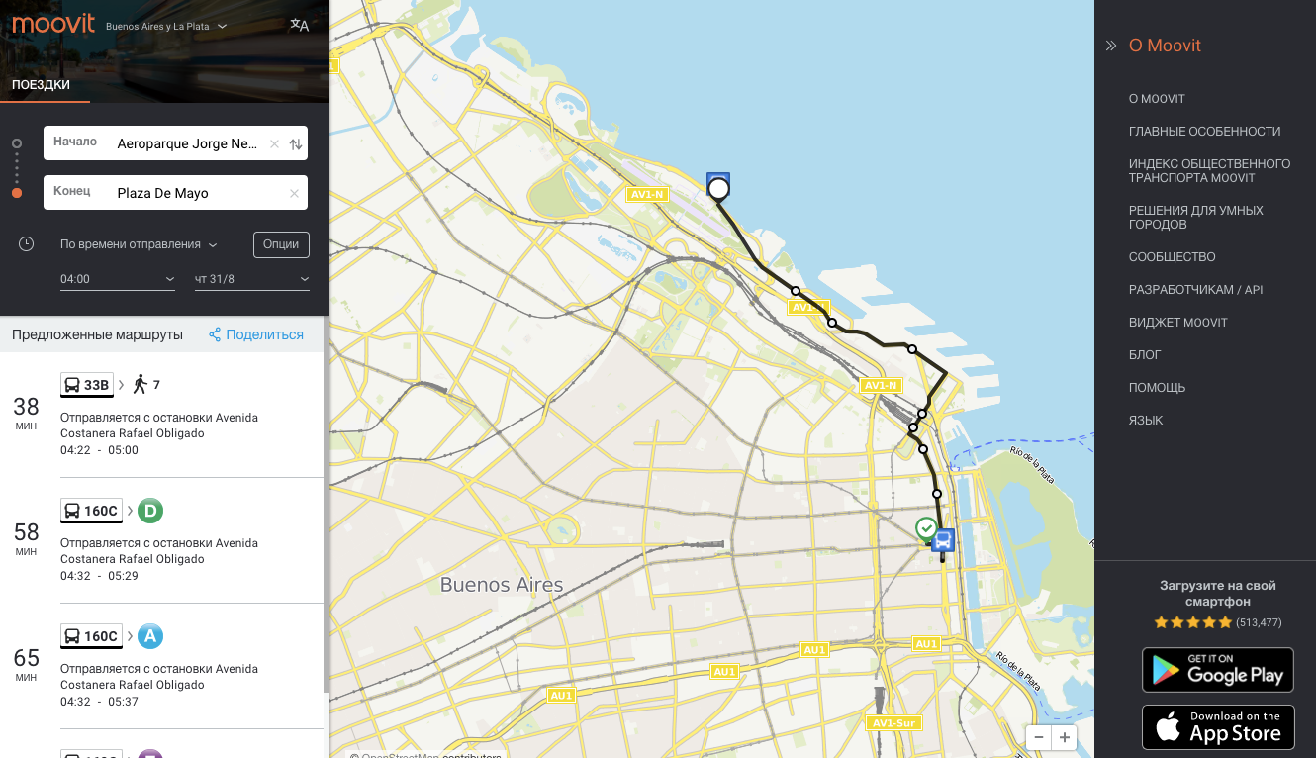Clear the Plaza De Mayo field
The image size is (1316, 758).
pyautogui.click(x=294, y=194)
